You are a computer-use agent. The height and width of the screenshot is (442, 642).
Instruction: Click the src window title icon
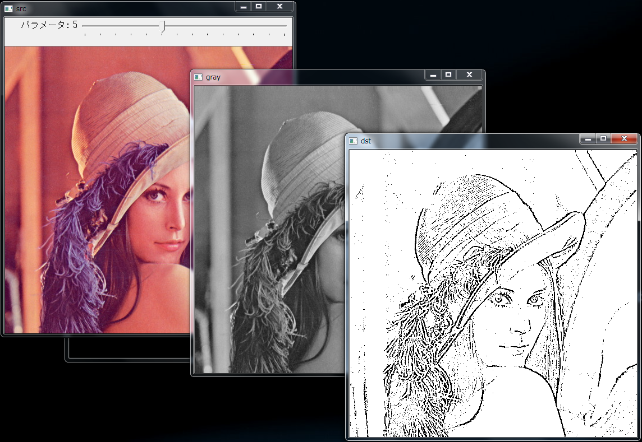[x=8, y=8]
